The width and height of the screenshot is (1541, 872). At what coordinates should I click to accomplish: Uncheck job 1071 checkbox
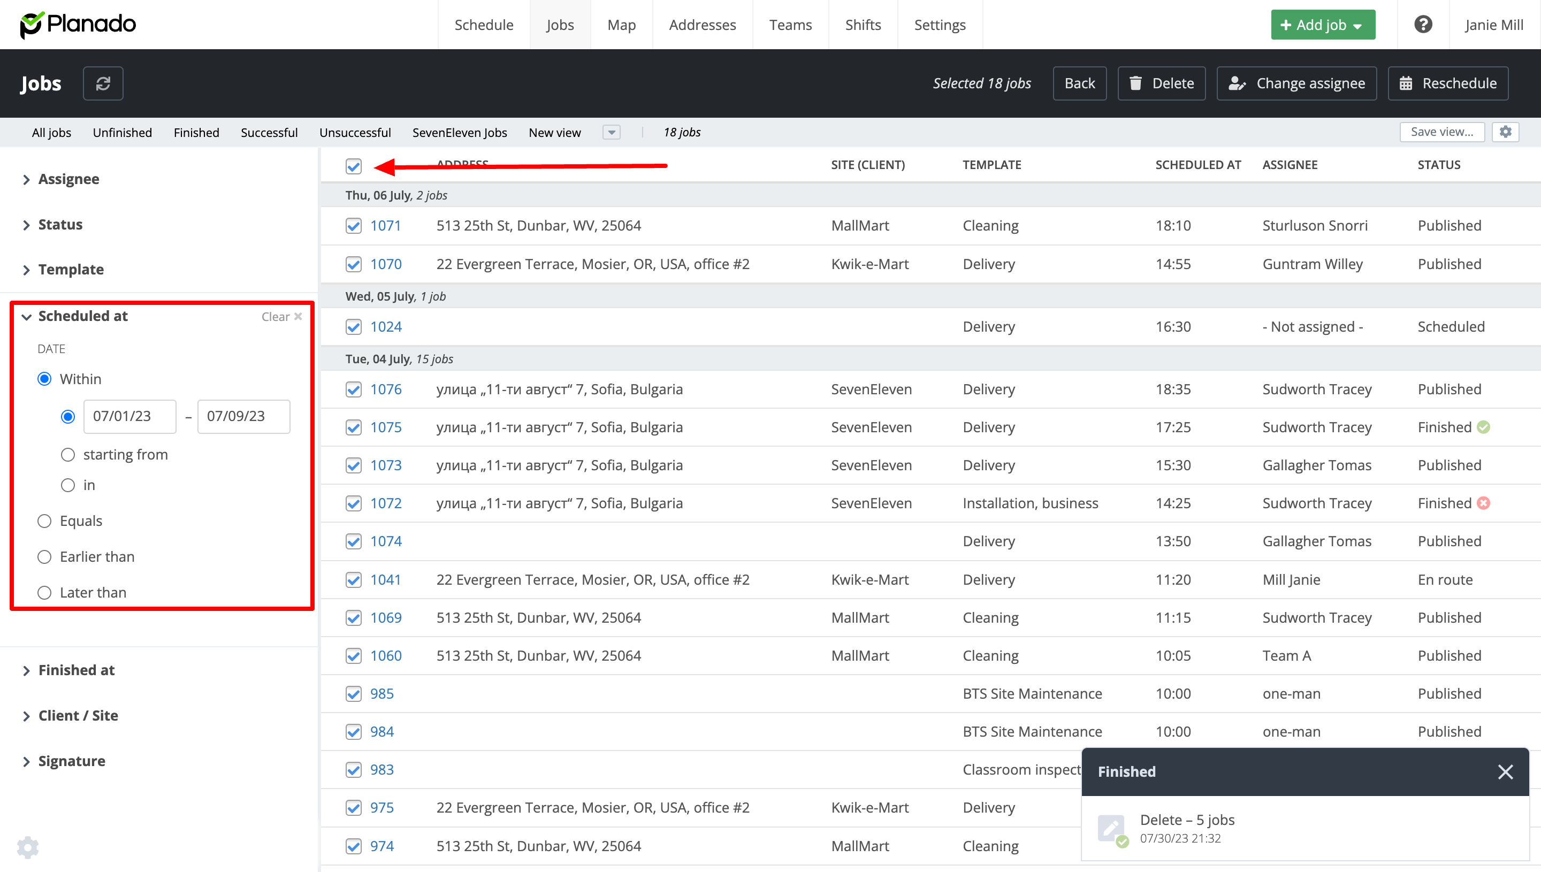click(353, 226)
